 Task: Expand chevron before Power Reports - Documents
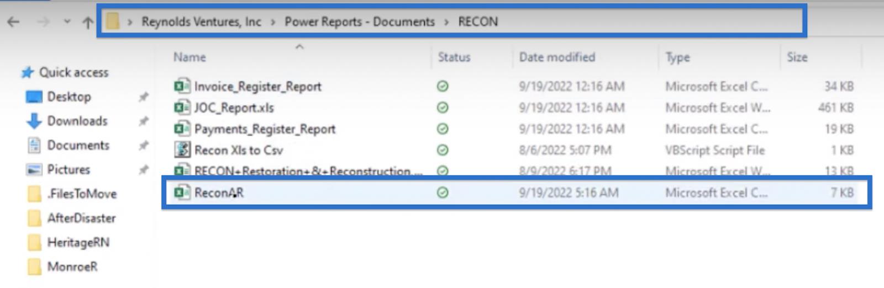(273, 22)
